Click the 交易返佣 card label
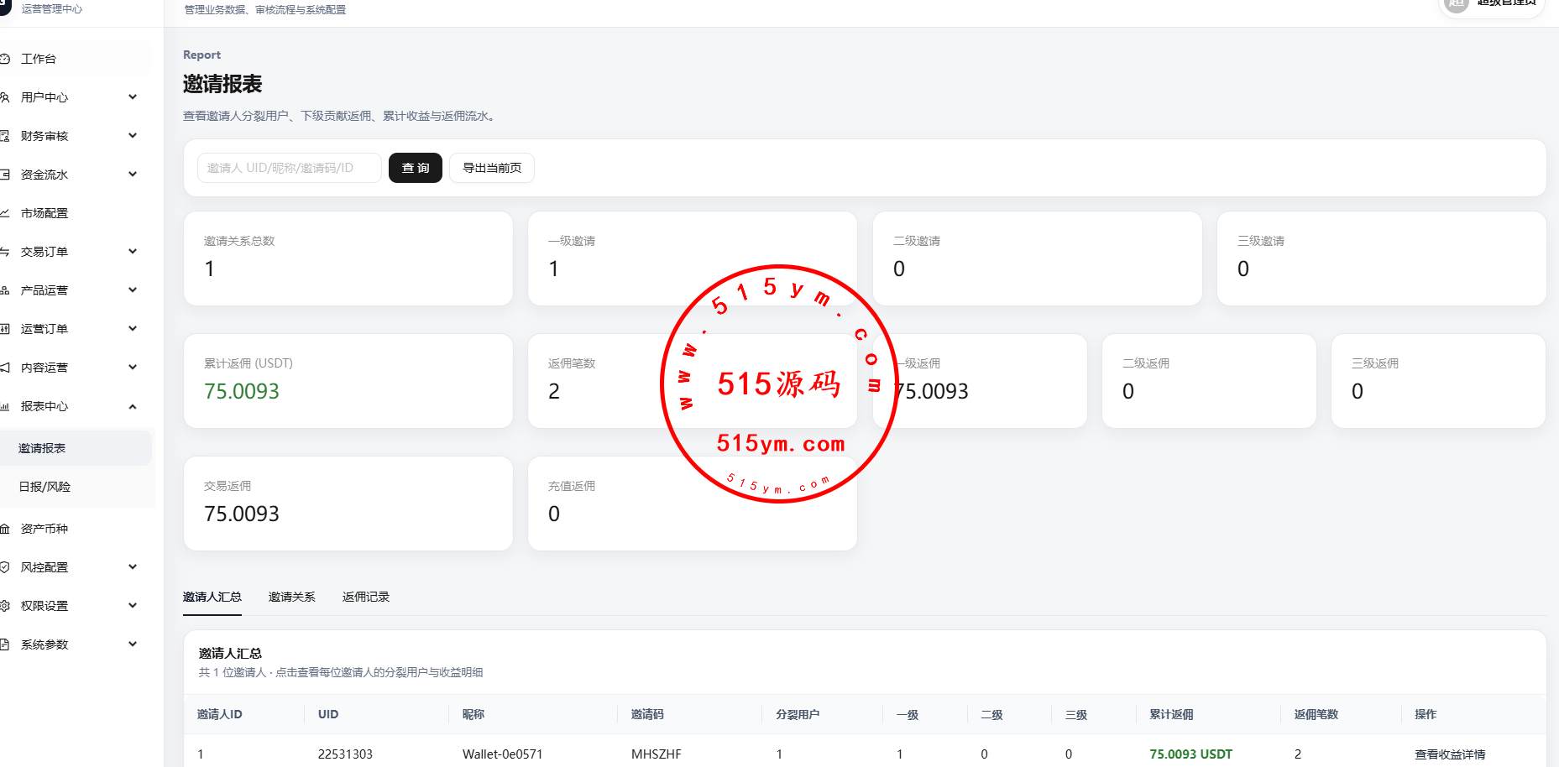 228,486
